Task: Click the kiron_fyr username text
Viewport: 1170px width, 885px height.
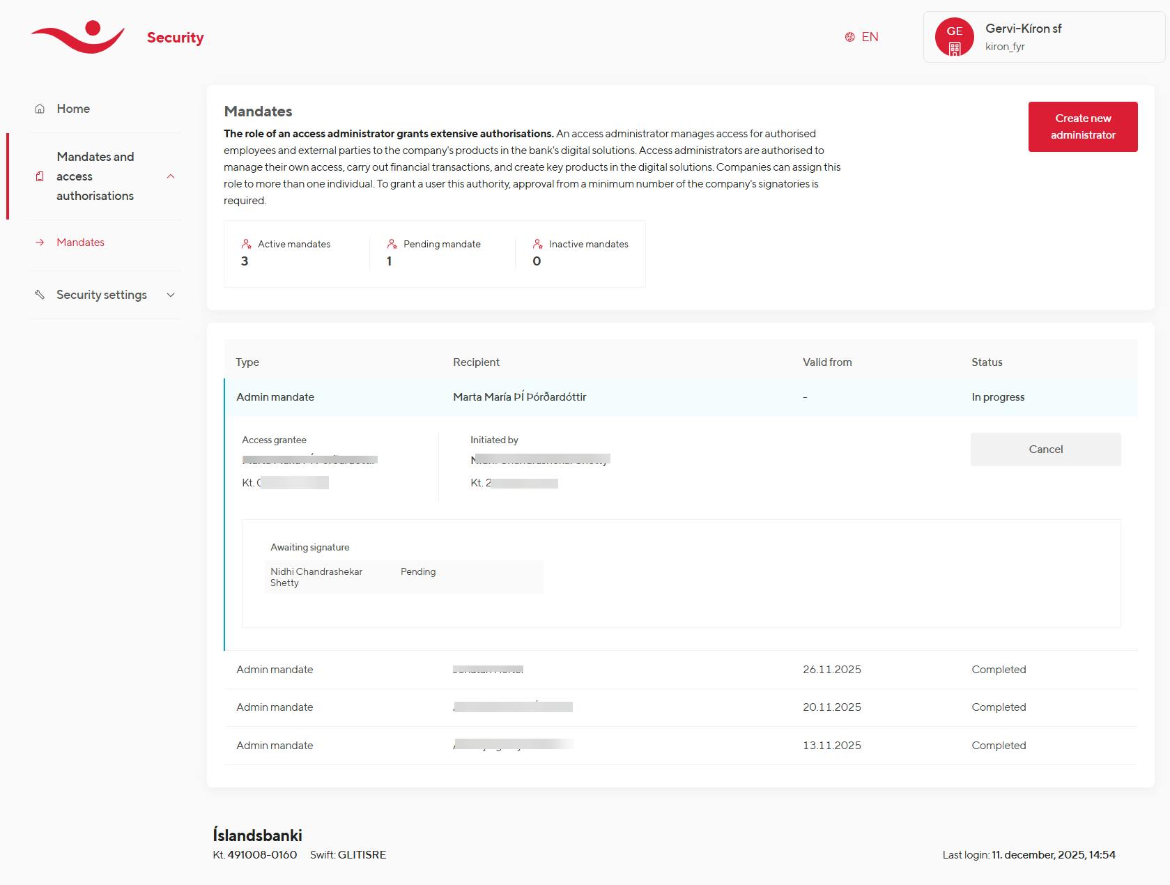Action: (x=1005, y=47)
